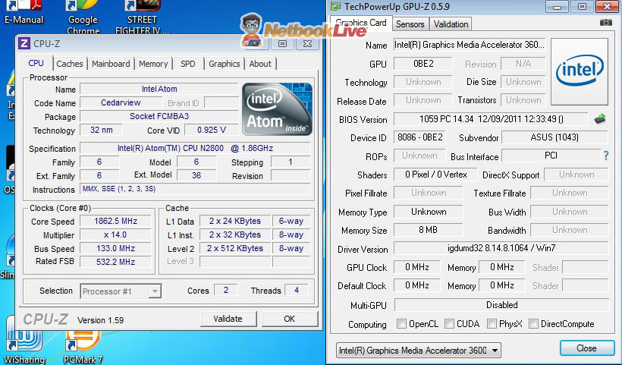Click the Threads value 4 in CPU-Z
622x365 pixels.
(297, 290)
